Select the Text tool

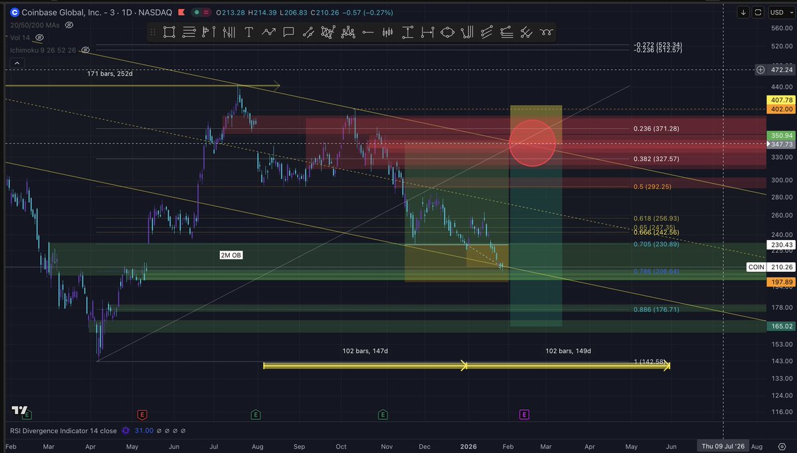249,32
